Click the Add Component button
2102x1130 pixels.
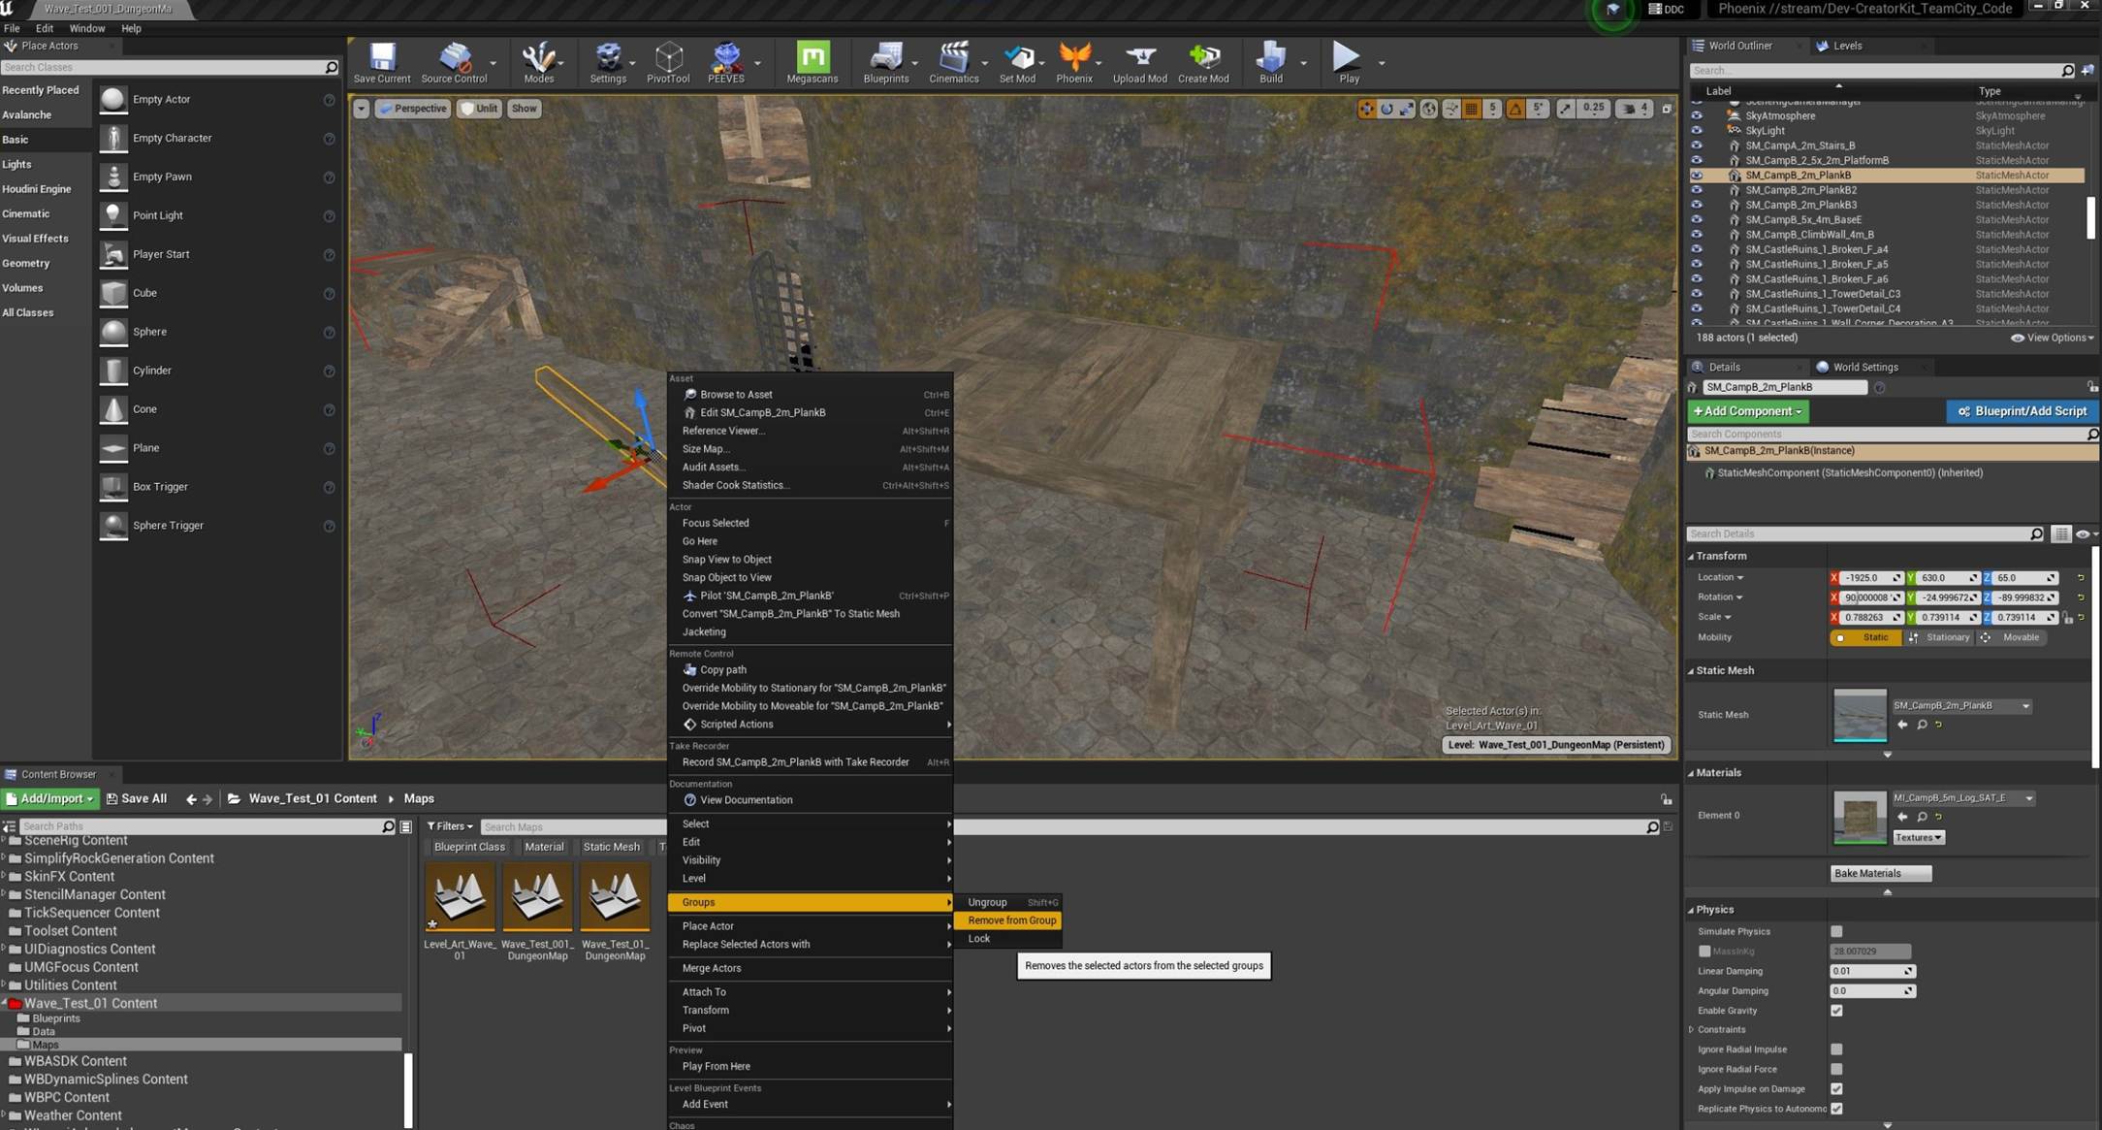[1747, 411]
